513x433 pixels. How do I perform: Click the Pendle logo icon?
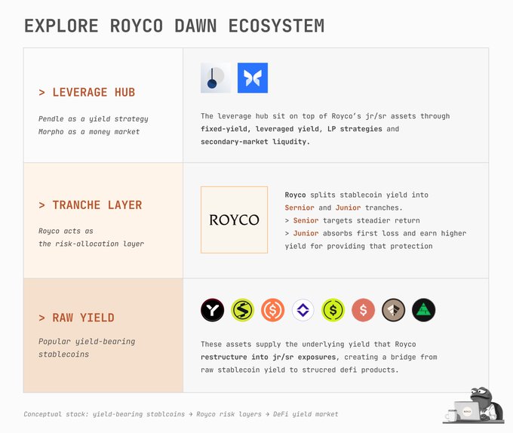216,78
